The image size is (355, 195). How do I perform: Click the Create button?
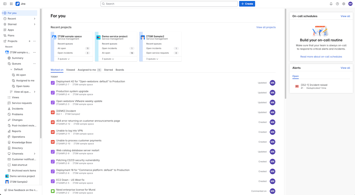[247, 4]
